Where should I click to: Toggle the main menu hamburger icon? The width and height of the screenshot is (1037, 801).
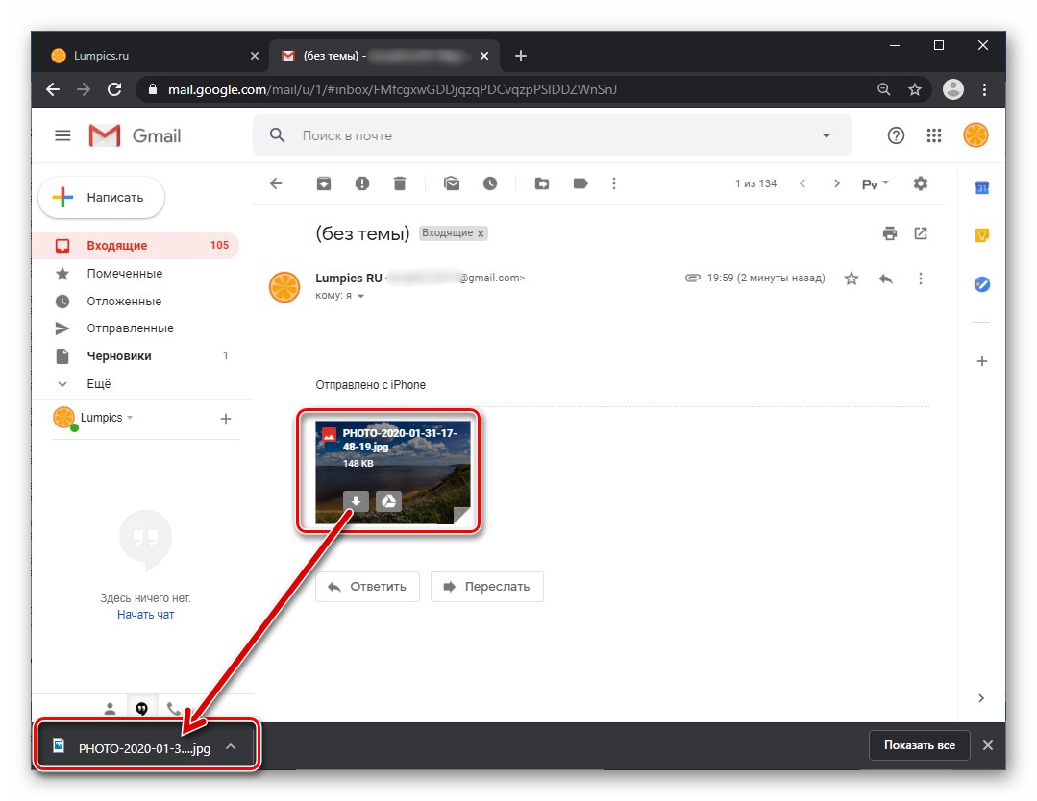click(x=62, y=135)
